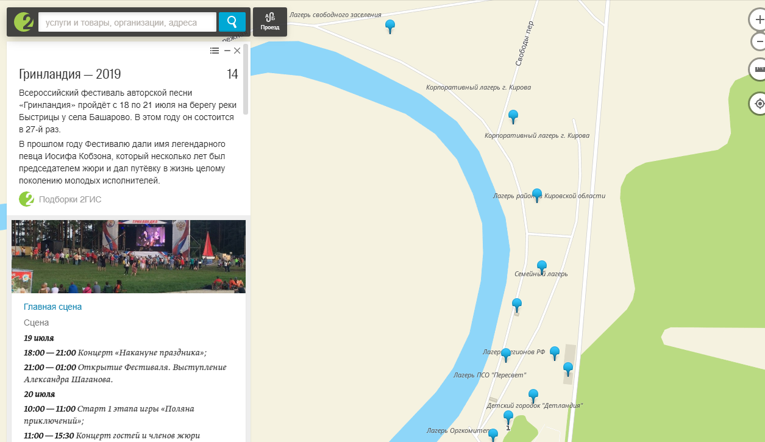Close the Гринландия — 2019 panel
The height and width of the screenshot is (442, 765).
coord(237,51)
